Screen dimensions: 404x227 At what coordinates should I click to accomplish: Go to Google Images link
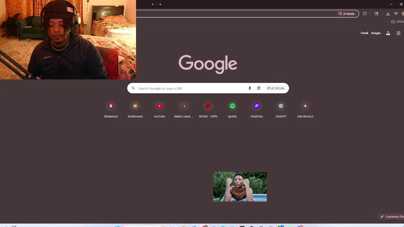(x=376, y=33)
